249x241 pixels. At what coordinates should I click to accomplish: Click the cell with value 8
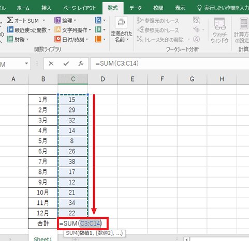coord(72,141)
